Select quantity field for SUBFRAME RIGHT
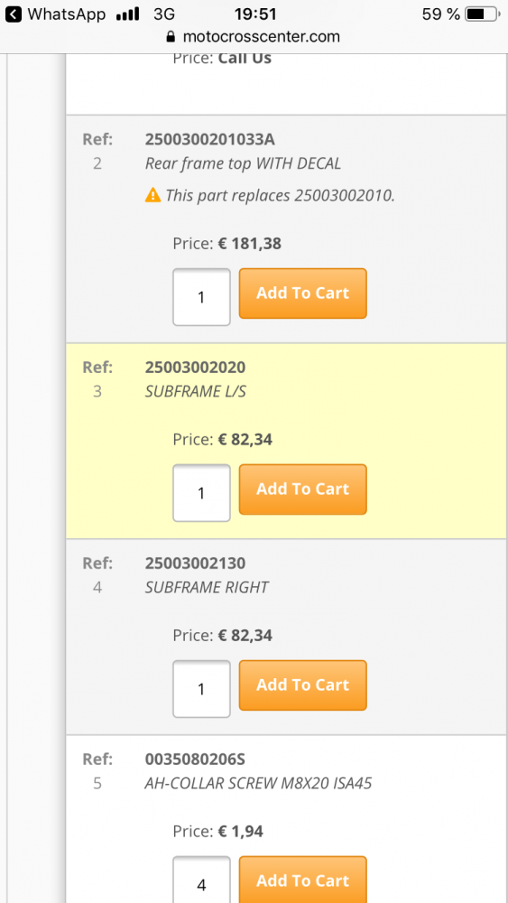The width and height of the screenshot is (508, 903). click(201, 689)
